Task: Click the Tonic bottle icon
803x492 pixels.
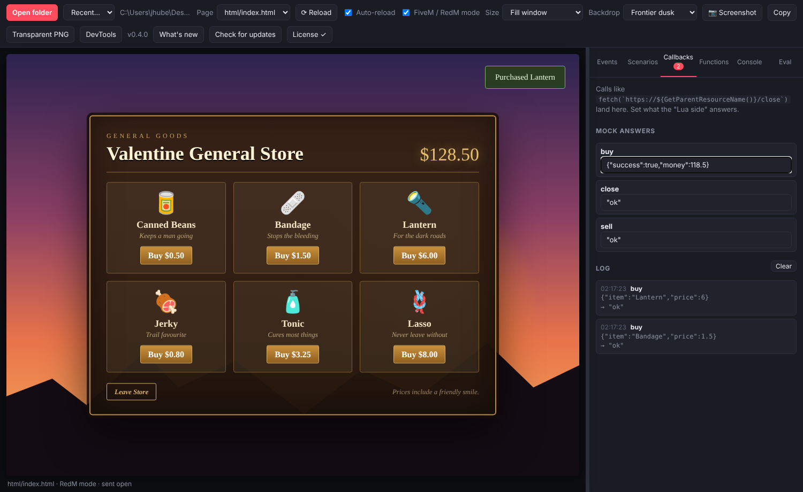Action: click(x=293, y=302)
